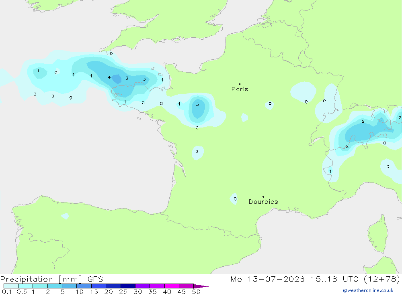The width and height of the screenshot is (402, 294).
Task: Click the Dourbies city label
Action: point(263,202)
